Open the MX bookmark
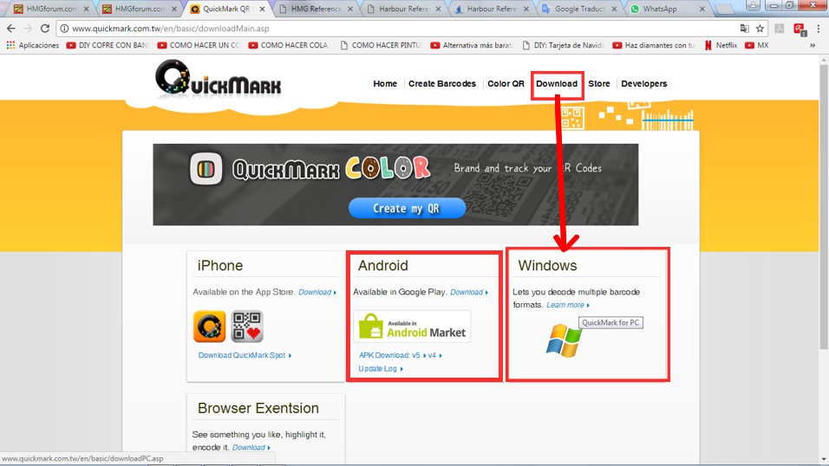The height and width of the screenshot is (466, 829). tap(756, 45)
